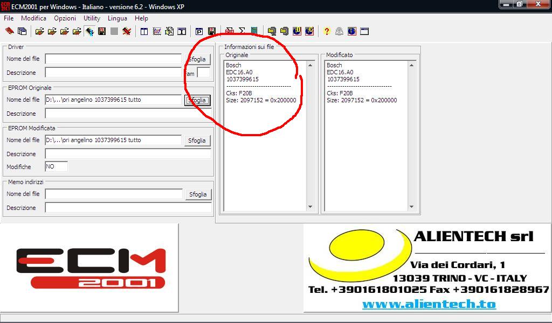Click the down arrow of the Modificato scrollbar
The image size is (552, 323).
411,207
